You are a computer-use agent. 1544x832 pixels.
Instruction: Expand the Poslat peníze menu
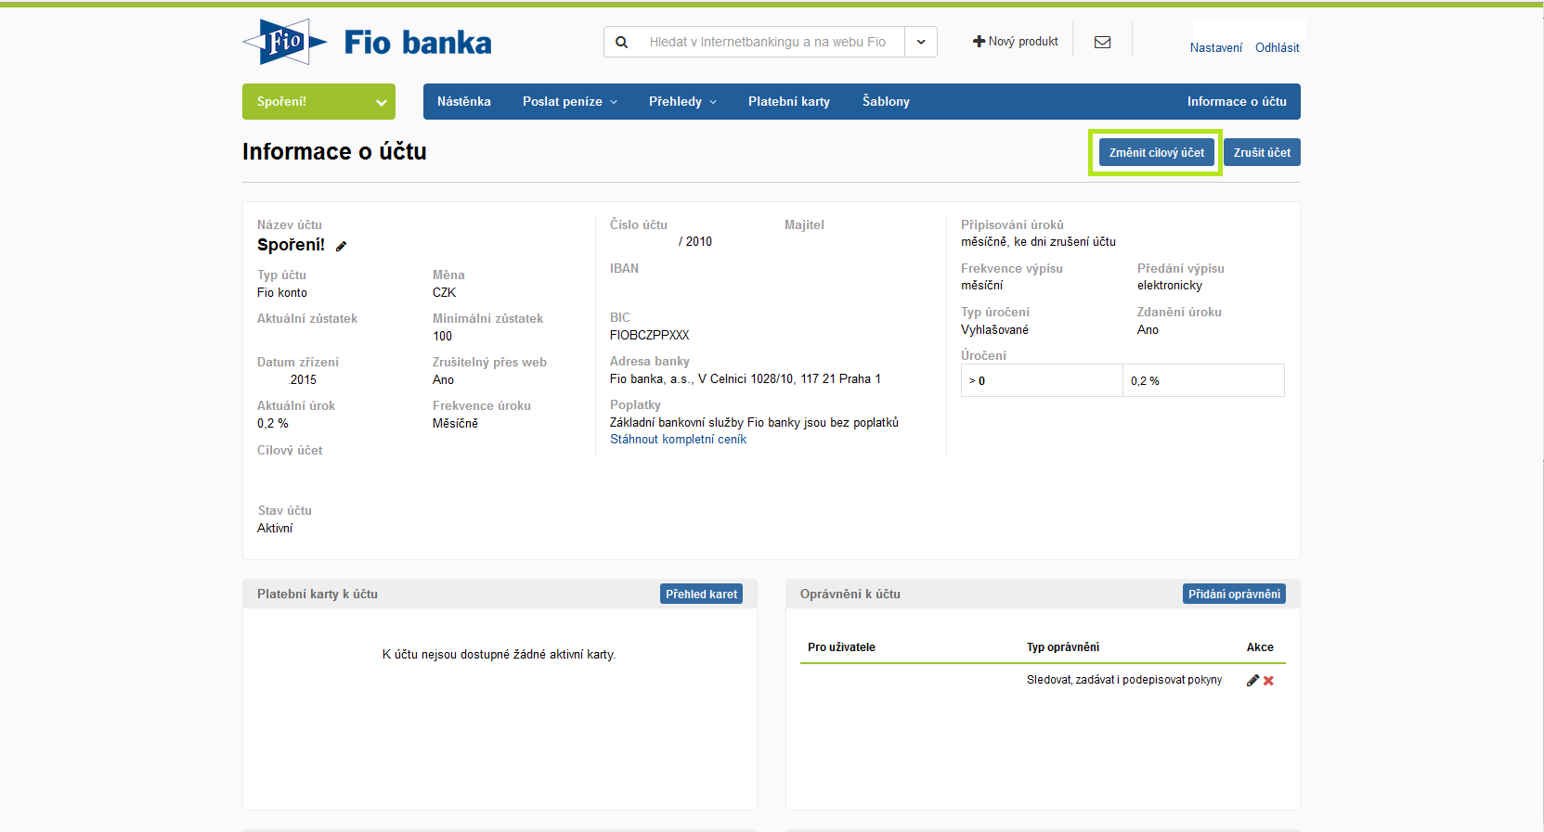(569, 101)
